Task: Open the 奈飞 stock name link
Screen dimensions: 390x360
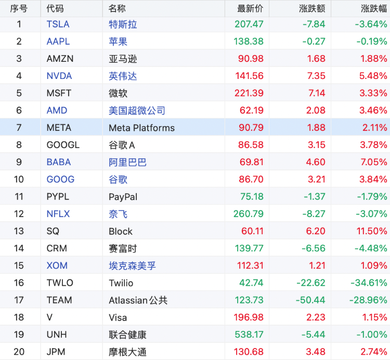Action: pos(118,214)
